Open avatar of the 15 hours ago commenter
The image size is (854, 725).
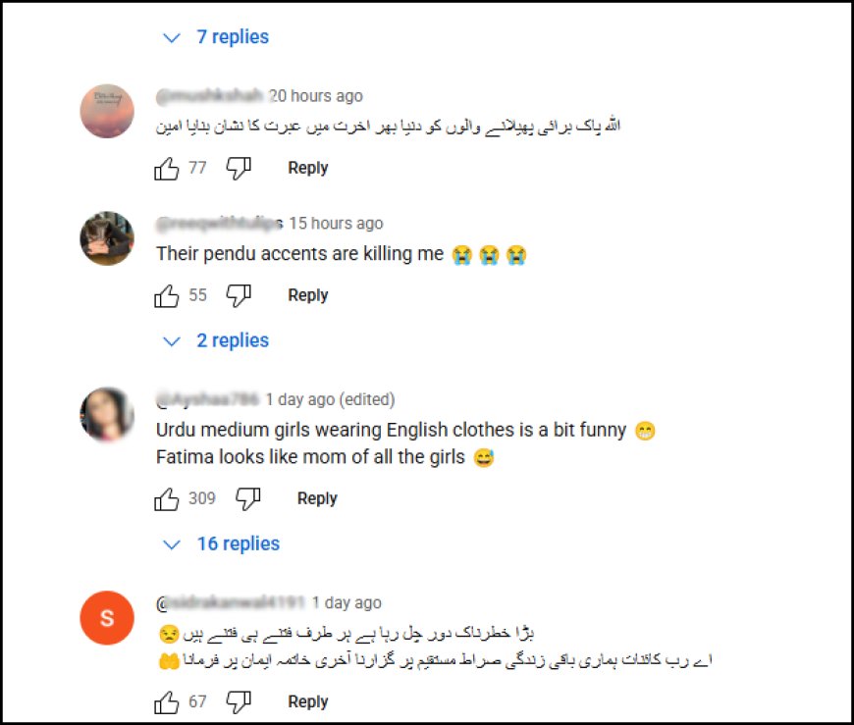[107, 238]
